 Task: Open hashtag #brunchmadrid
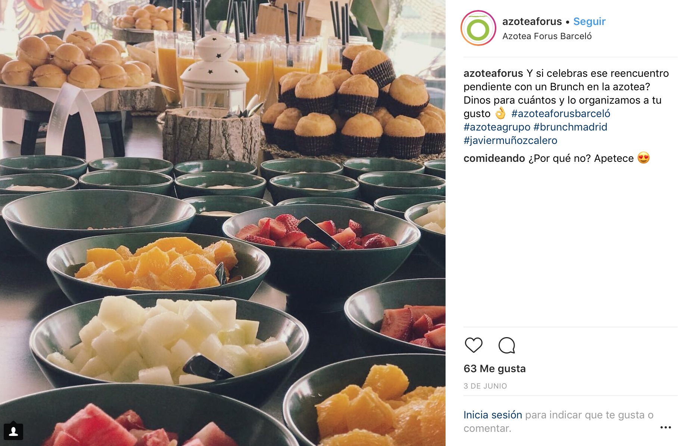[x=570, y=127]
